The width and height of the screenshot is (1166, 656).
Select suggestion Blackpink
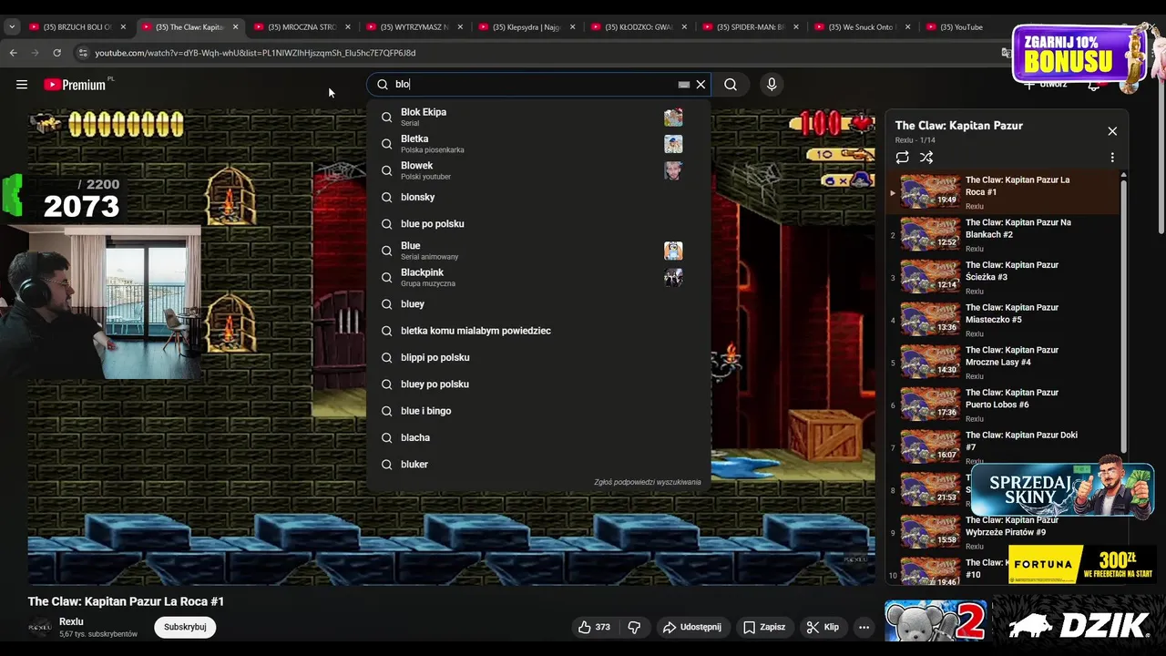(x=538, y=277)
